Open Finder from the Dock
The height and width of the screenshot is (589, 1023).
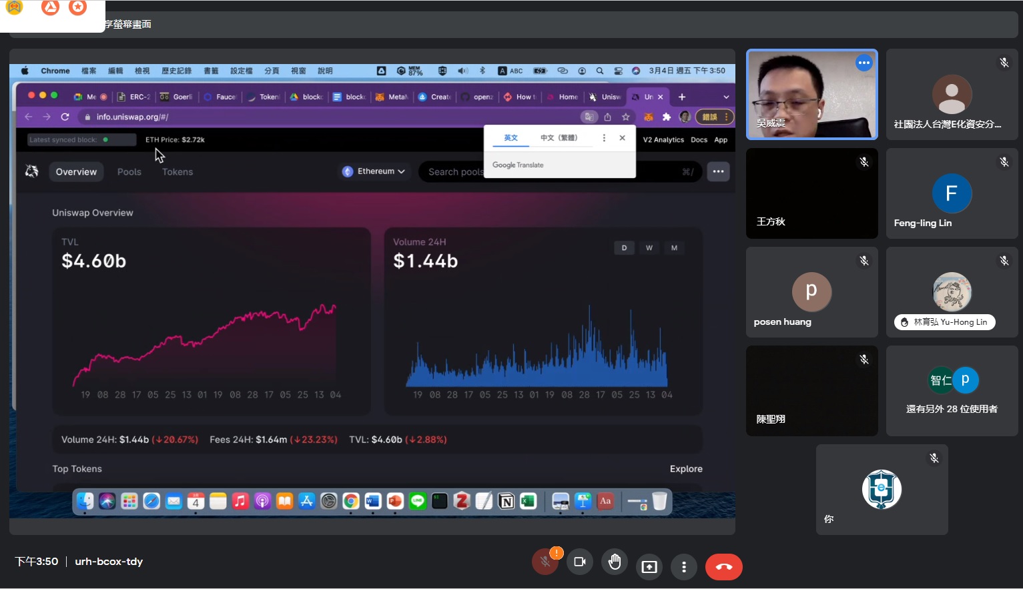click(x=85, y=501)
